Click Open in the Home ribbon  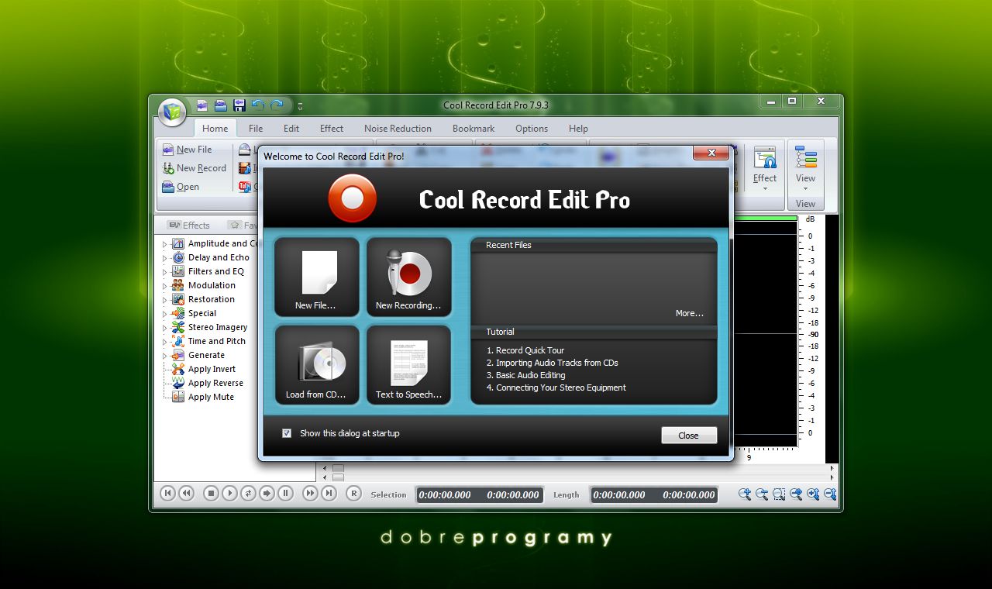click(x=181, y=187)
